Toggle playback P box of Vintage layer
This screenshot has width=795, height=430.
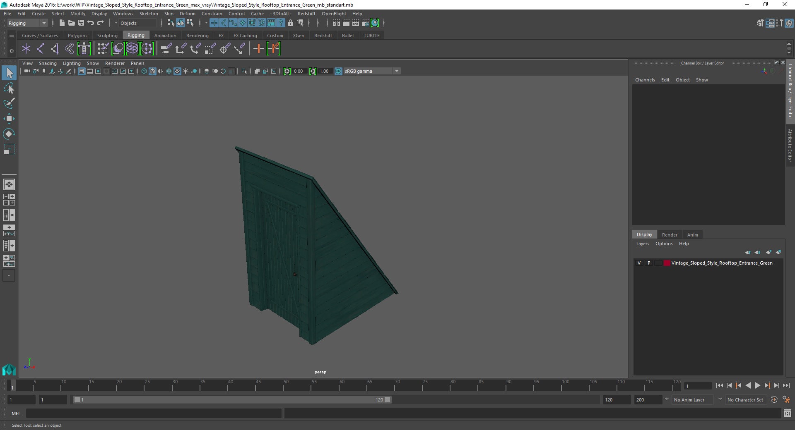tap(649, 263)
